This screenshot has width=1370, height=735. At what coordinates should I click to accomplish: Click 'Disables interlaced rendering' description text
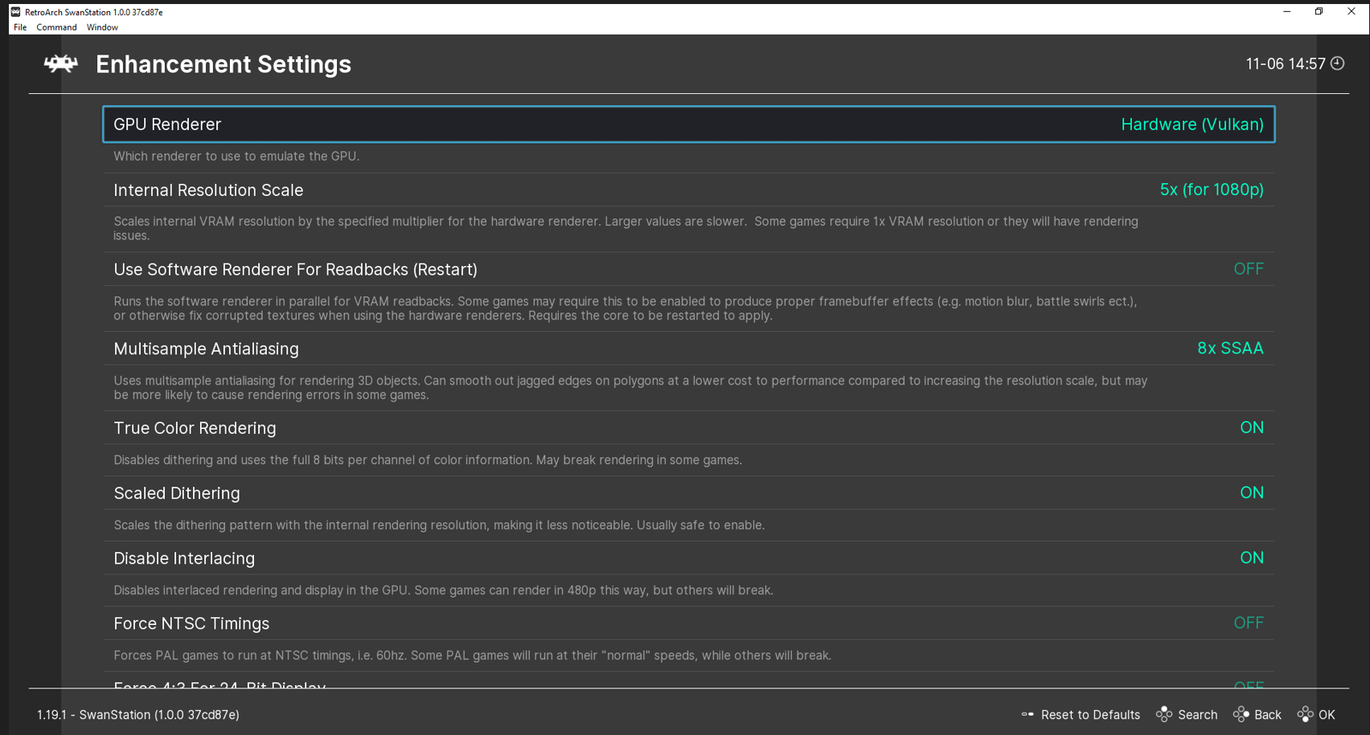(x=444, y=590)
